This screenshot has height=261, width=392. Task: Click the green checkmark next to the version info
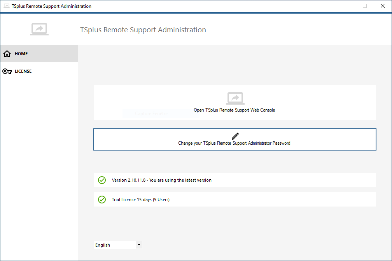click(101, 180)
